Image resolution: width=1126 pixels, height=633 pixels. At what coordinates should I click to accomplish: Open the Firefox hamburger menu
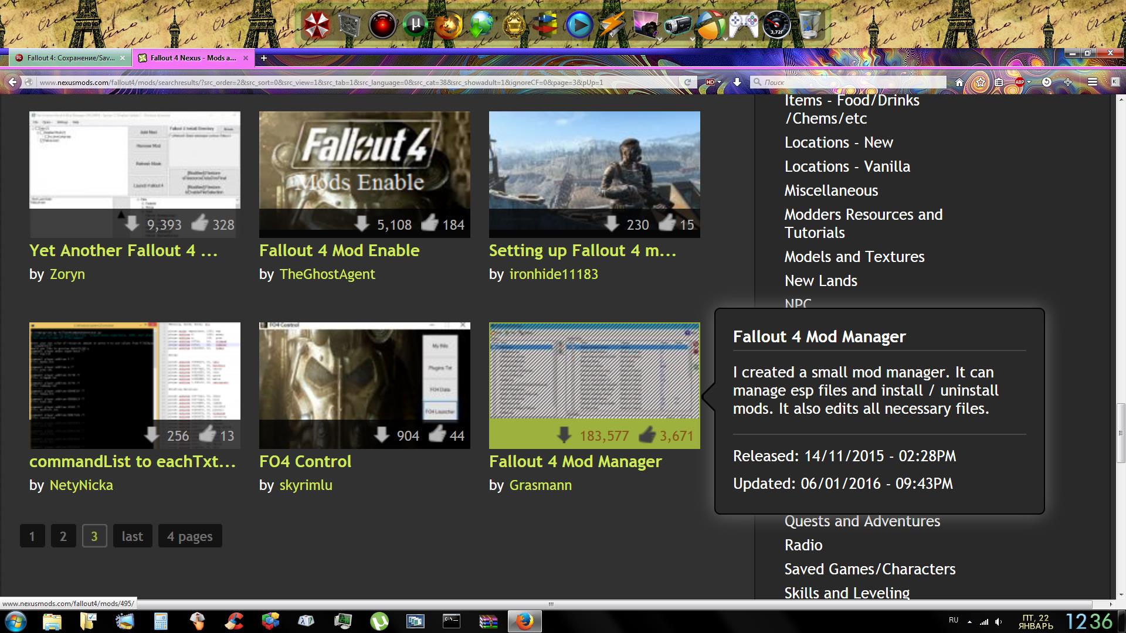pos(1092,82)
